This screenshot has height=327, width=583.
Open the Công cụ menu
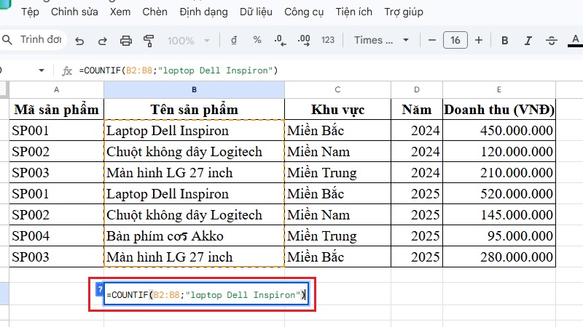(304, 12)
